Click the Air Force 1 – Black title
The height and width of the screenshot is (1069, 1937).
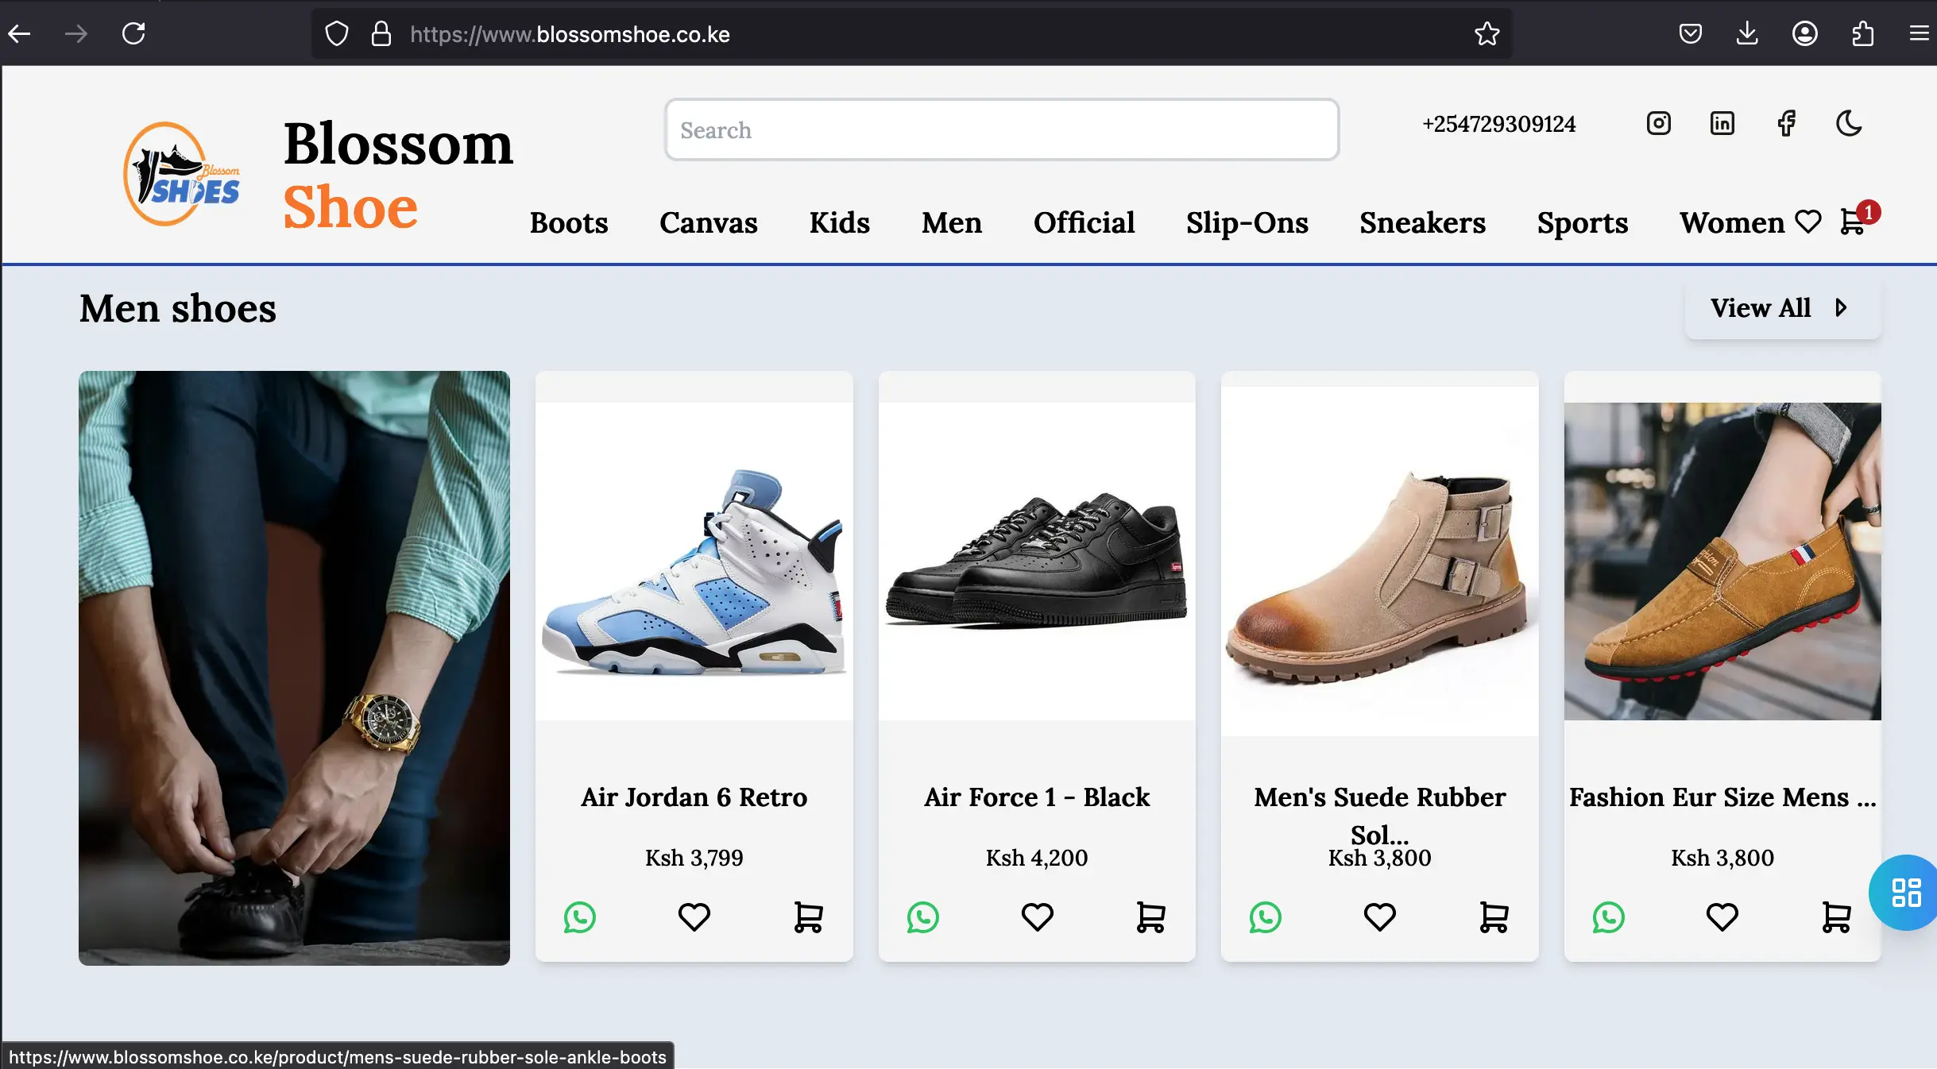coord(1037,797)
